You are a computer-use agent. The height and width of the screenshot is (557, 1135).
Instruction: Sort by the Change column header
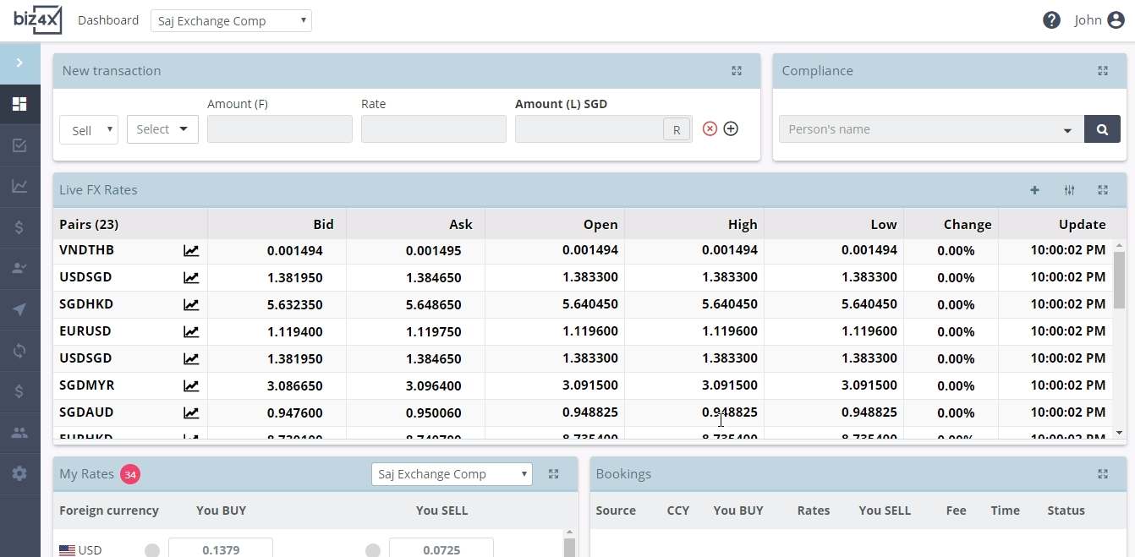click(x=968, y=224)
